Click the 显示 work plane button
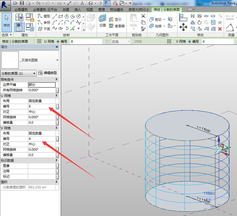Viewport: 237px width, 216px height. (115, 20)
